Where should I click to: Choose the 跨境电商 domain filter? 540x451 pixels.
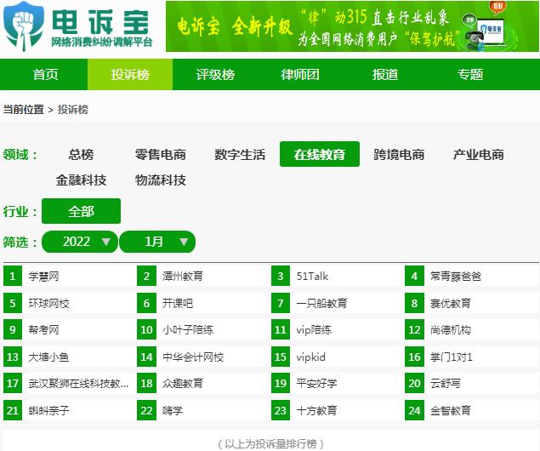tap(399, 154)
